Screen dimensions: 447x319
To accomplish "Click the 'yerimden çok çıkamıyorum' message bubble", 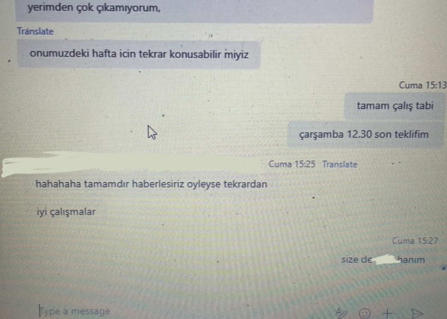I will [195, 10].
